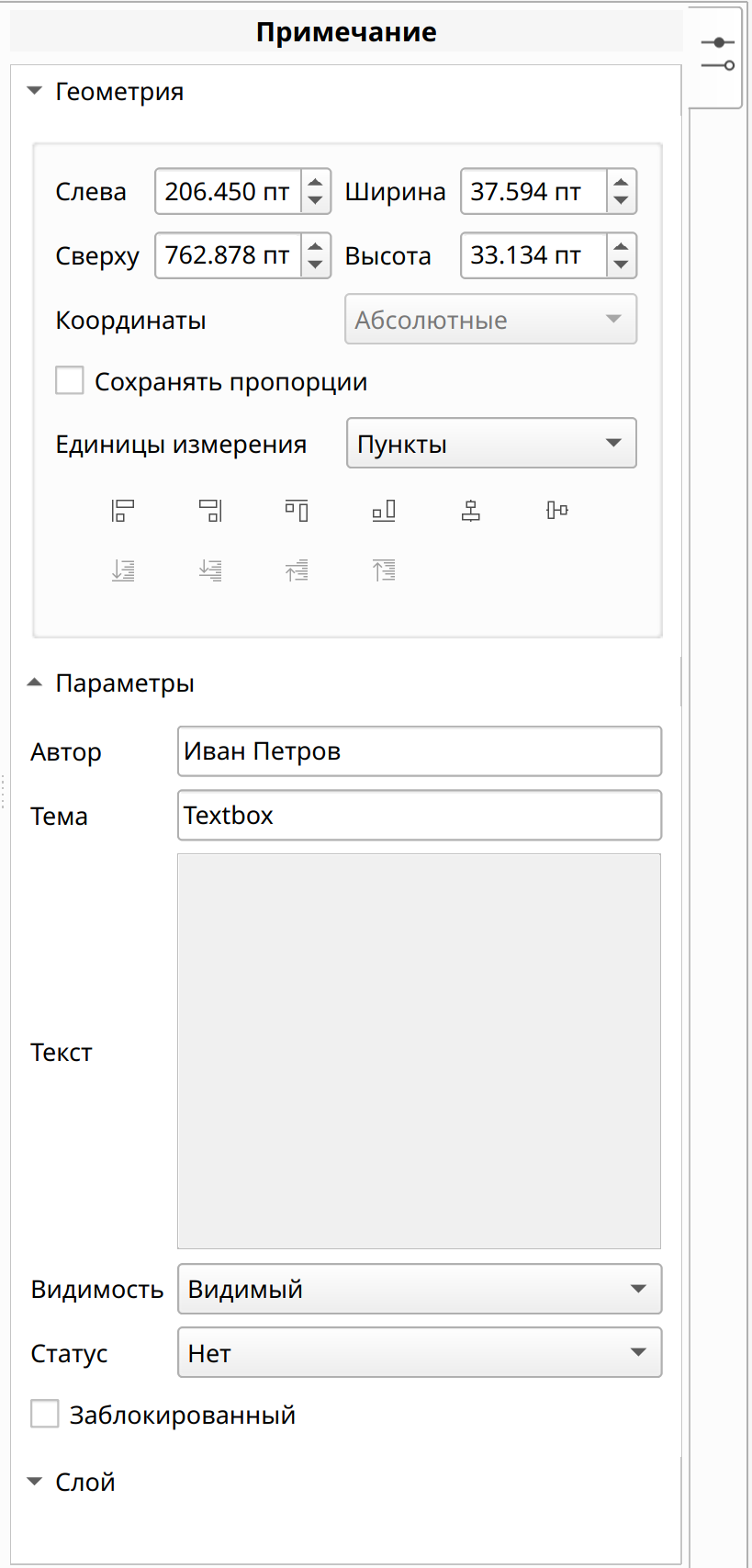Align objects to bottom edge

pos(384,511)
